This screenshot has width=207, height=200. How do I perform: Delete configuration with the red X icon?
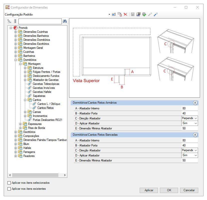click(x=125, y=14)
